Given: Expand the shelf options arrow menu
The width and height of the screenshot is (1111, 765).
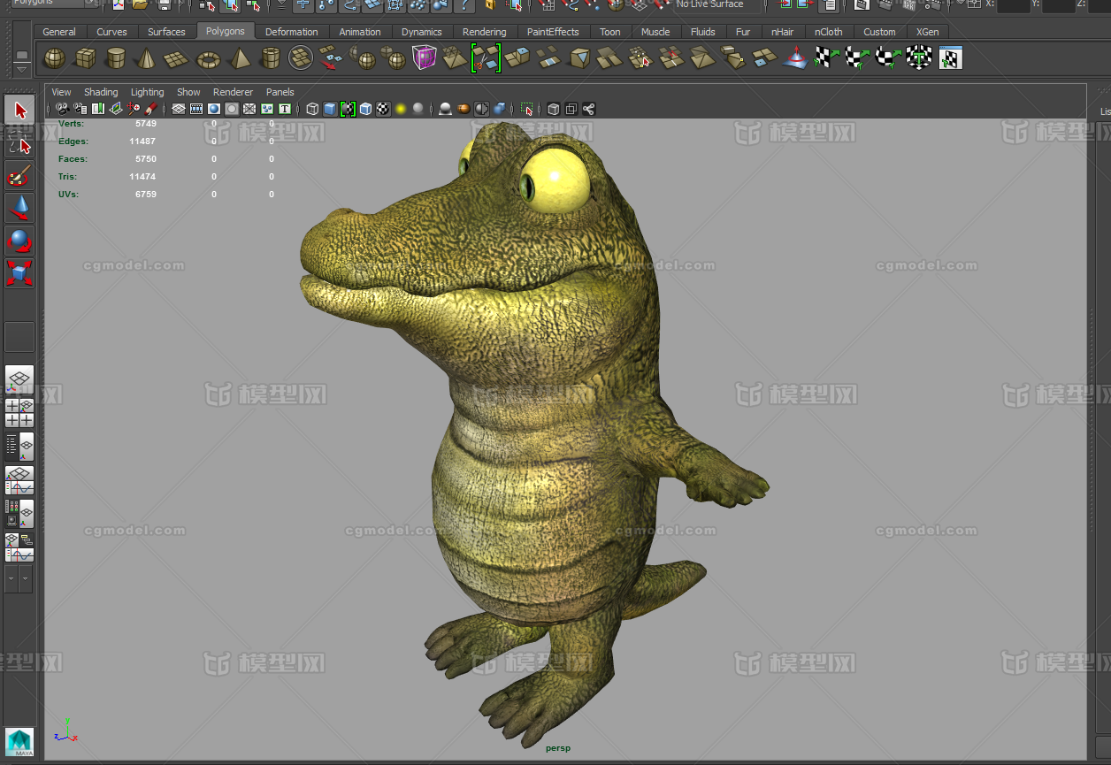Looking at the screenshot, I should [22, 69].
